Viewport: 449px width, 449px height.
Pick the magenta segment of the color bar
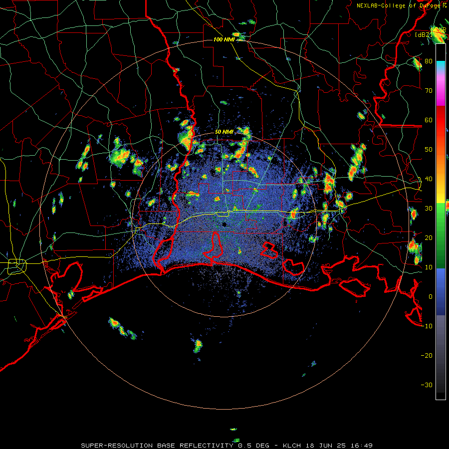(441, 91)
